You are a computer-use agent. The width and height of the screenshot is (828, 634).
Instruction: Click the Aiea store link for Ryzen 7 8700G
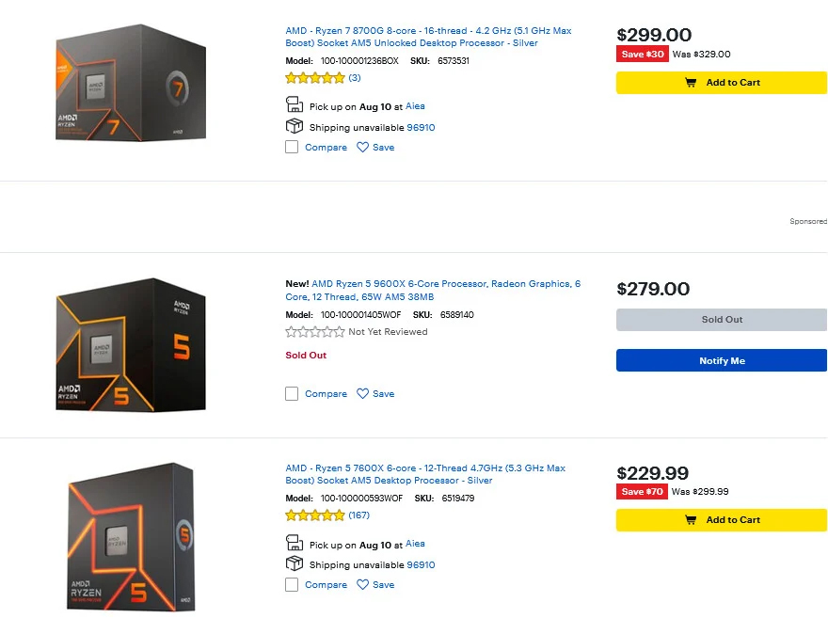[415, 106]
